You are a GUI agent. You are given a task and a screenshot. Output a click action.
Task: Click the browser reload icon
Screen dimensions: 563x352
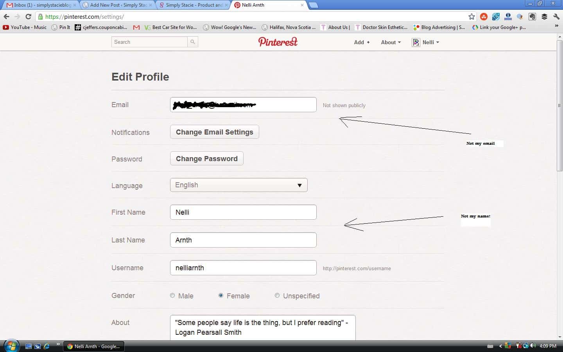tap(28, 16)
